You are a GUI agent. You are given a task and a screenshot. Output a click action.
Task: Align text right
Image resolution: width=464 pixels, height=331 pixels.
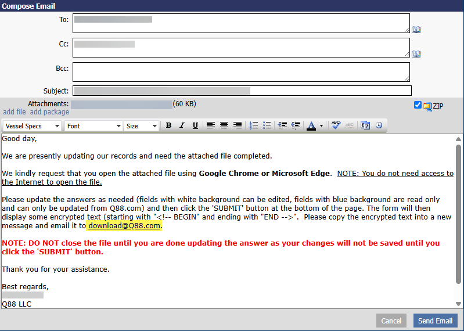238,125
